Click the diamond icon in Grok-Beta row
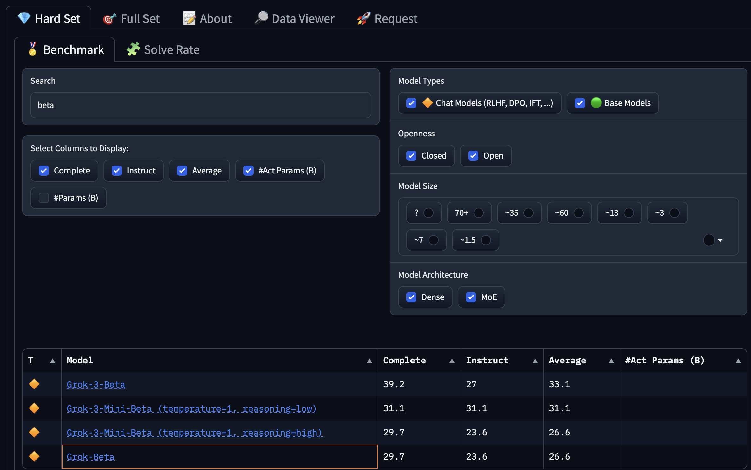This screenshot has width=751, height=470. click(34, 456)
